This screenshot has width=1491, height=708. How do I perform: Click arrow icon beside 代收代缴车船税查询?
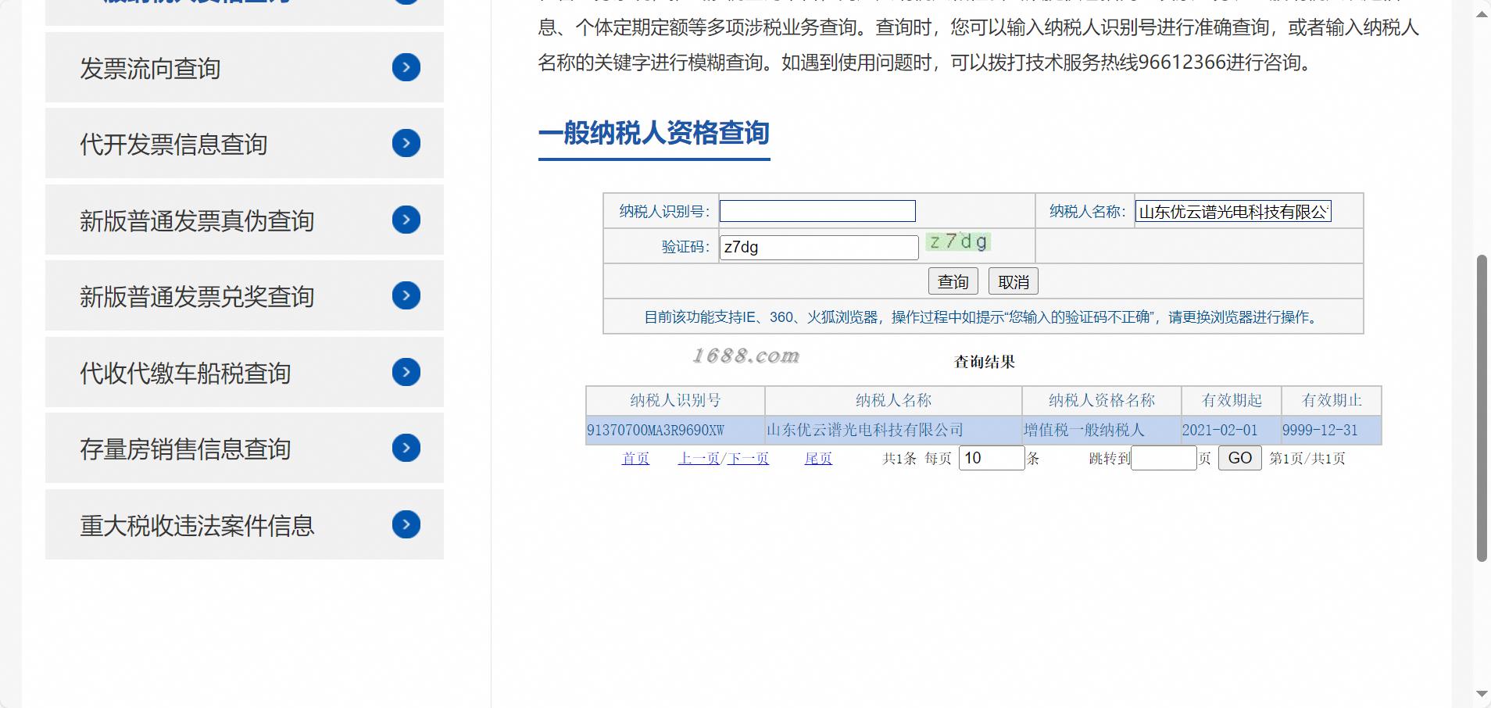point(406,372)
